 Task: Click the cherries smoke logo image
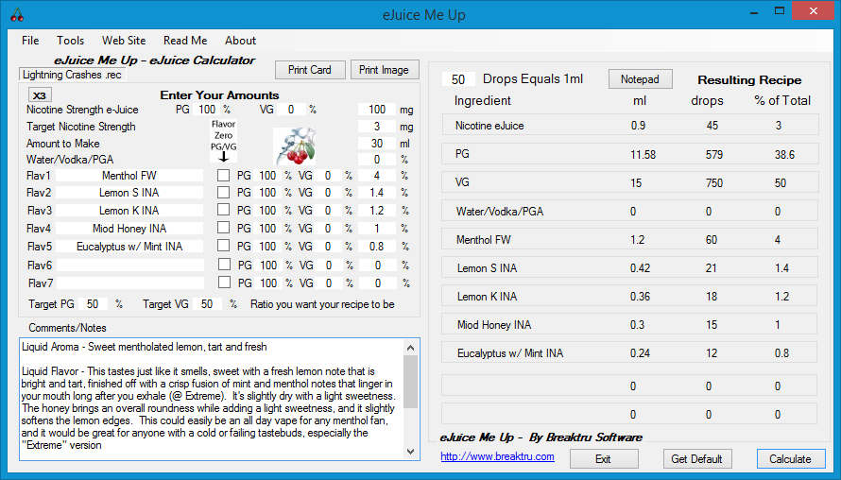point(295,146)
